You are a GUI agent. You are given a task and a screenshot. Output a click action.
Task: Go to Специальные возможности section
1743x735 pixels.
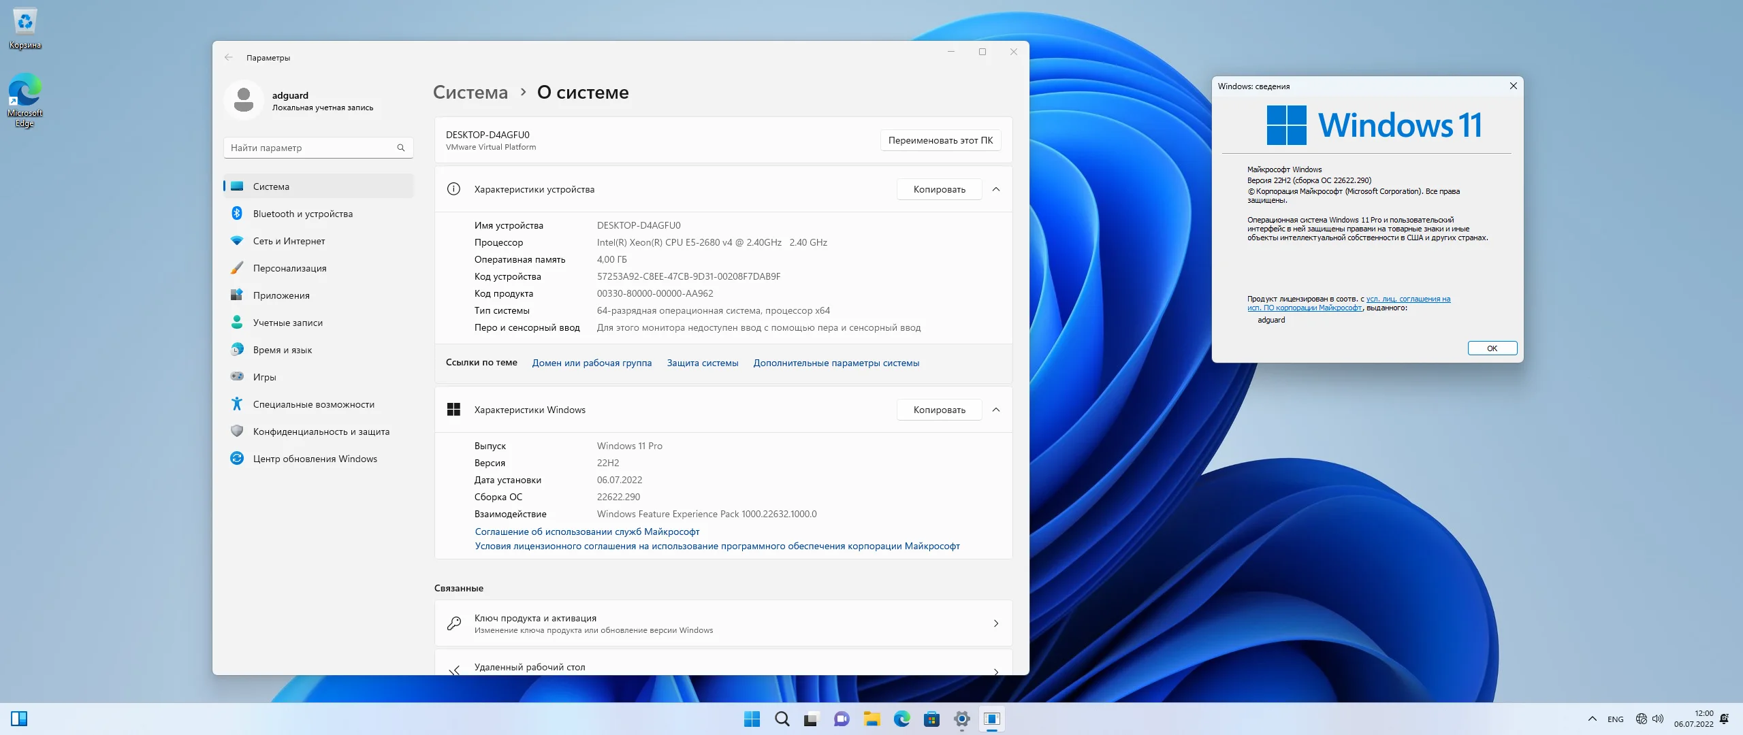coord(313,404)
